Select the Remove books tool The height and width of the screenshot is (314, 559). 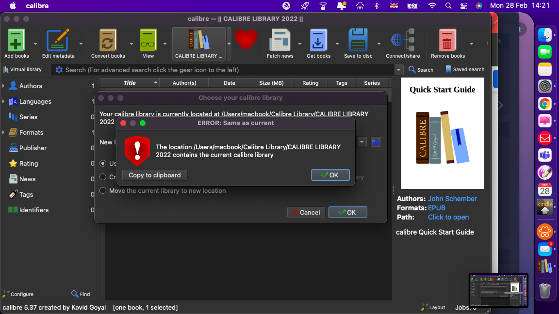coord(448,44)
